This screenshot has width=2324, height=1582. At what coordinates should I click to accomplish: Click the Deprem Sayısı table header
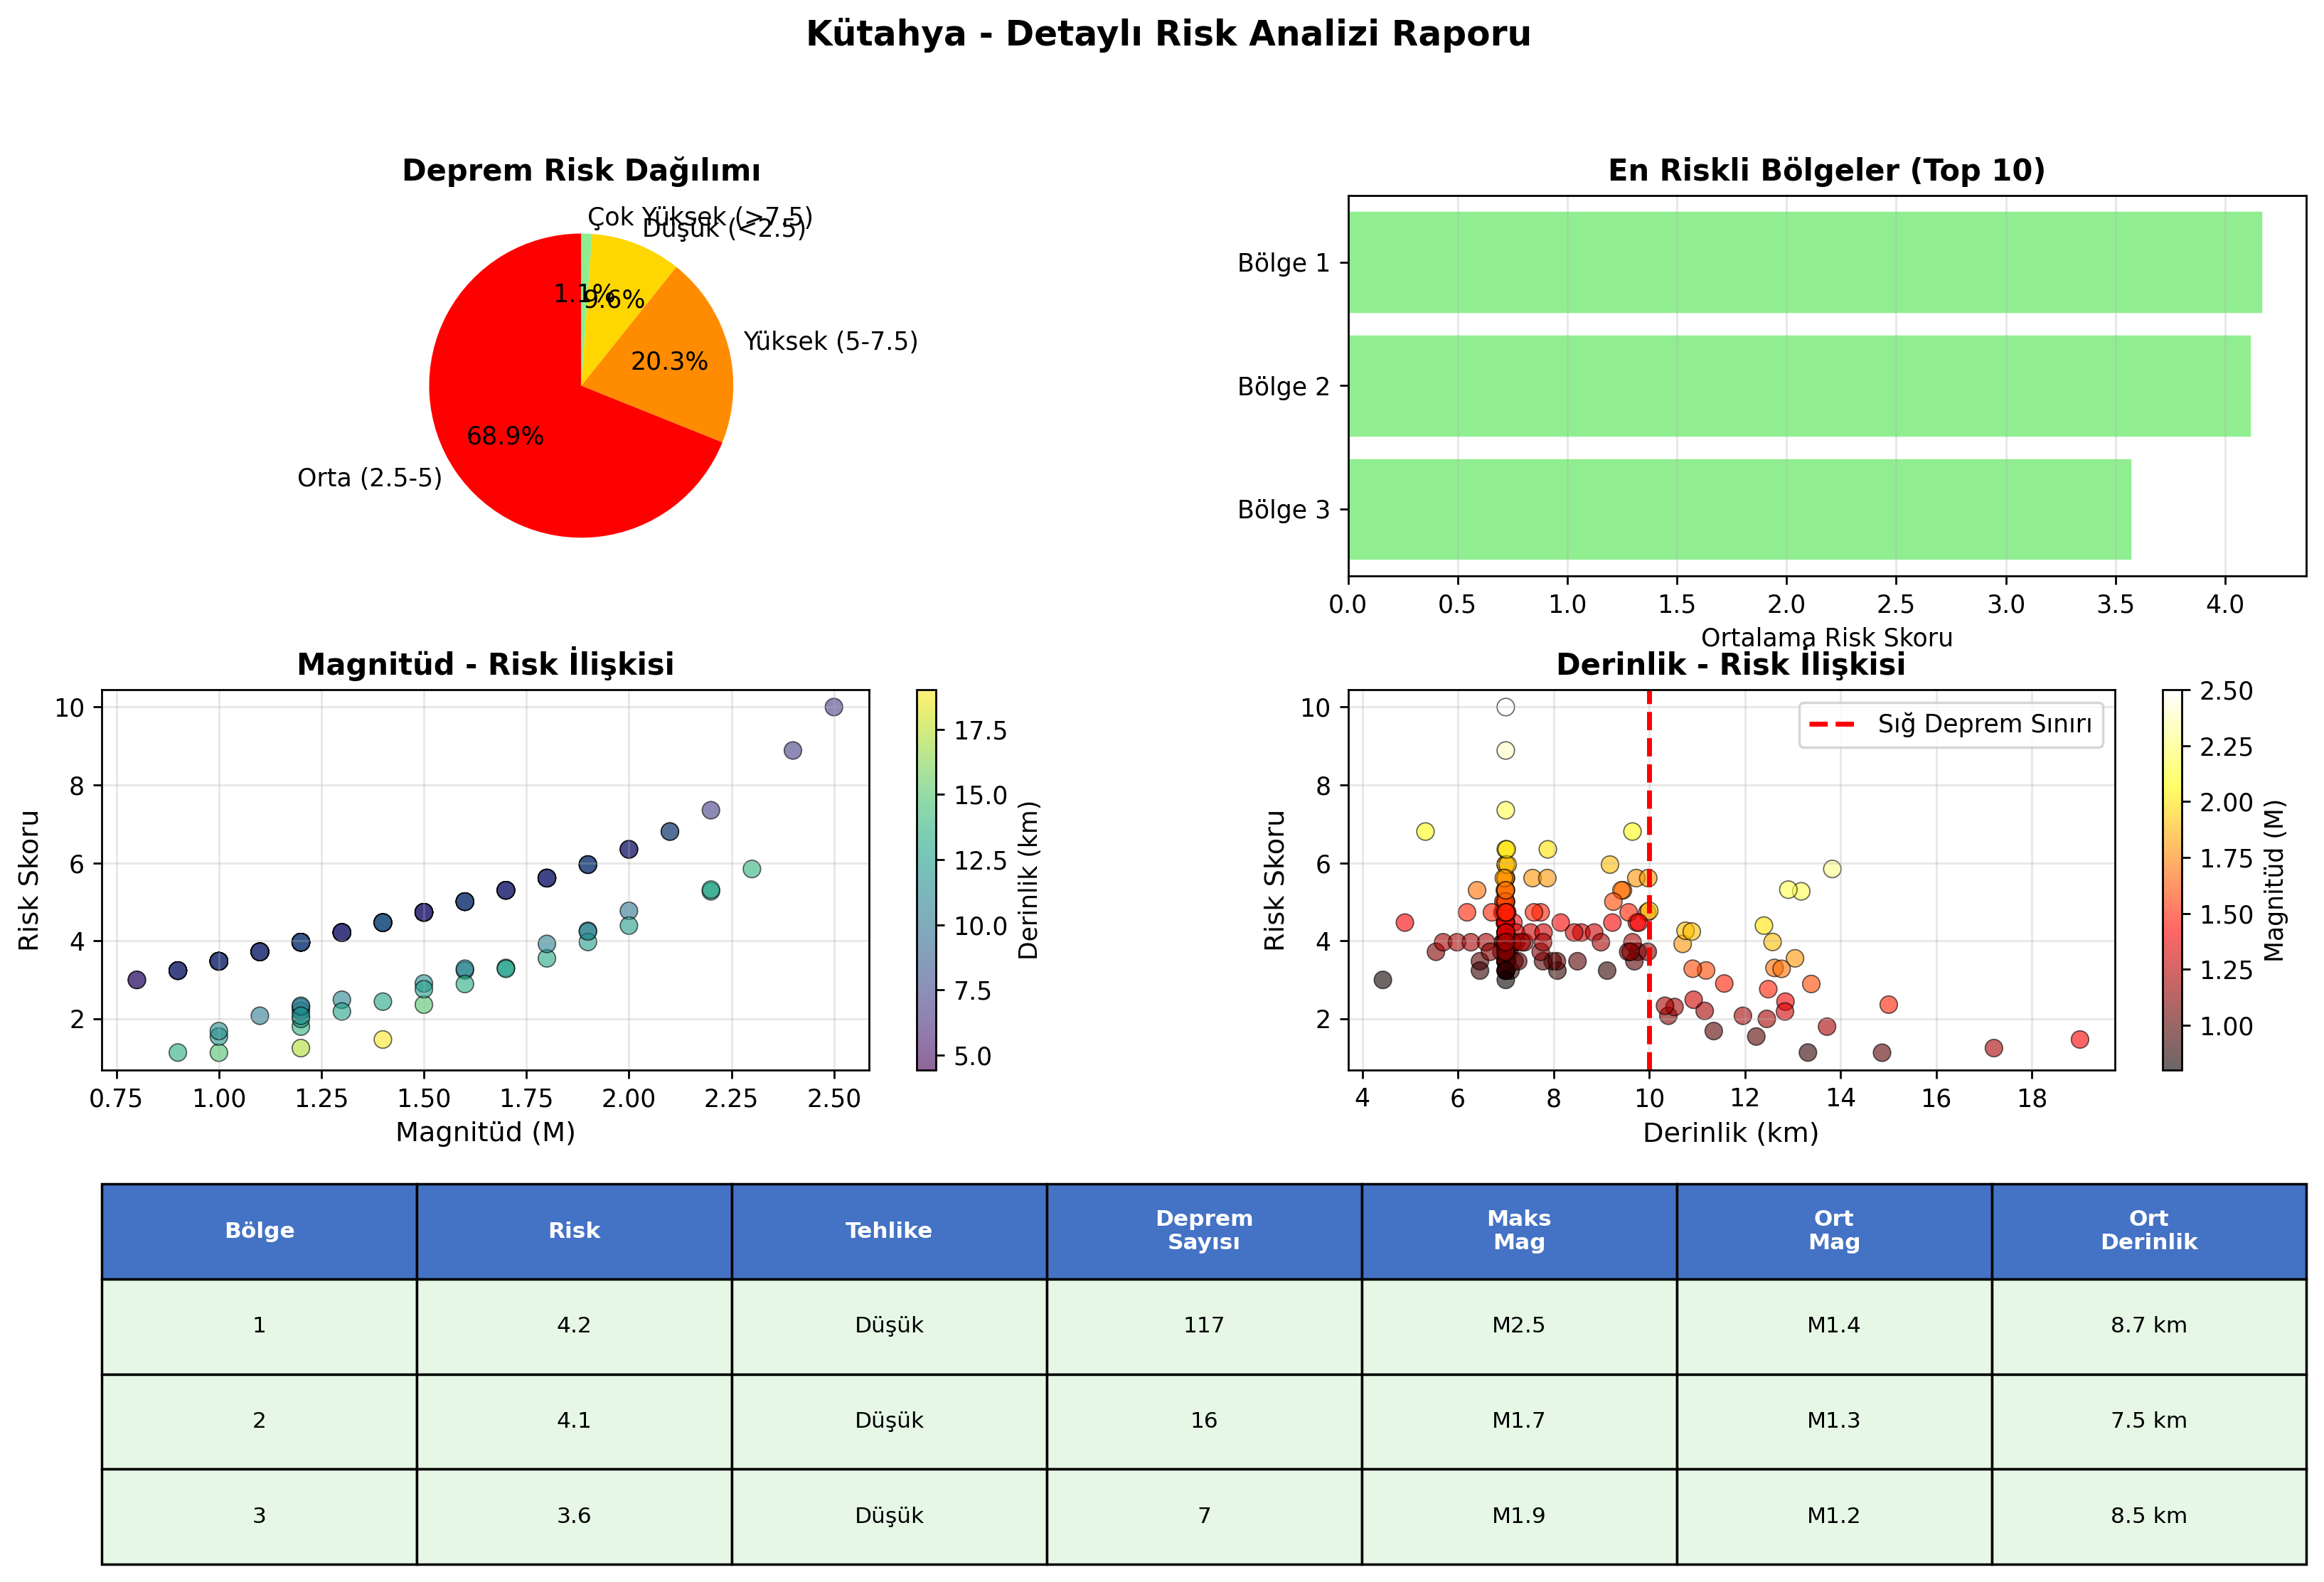(x=1204, y=1231)
